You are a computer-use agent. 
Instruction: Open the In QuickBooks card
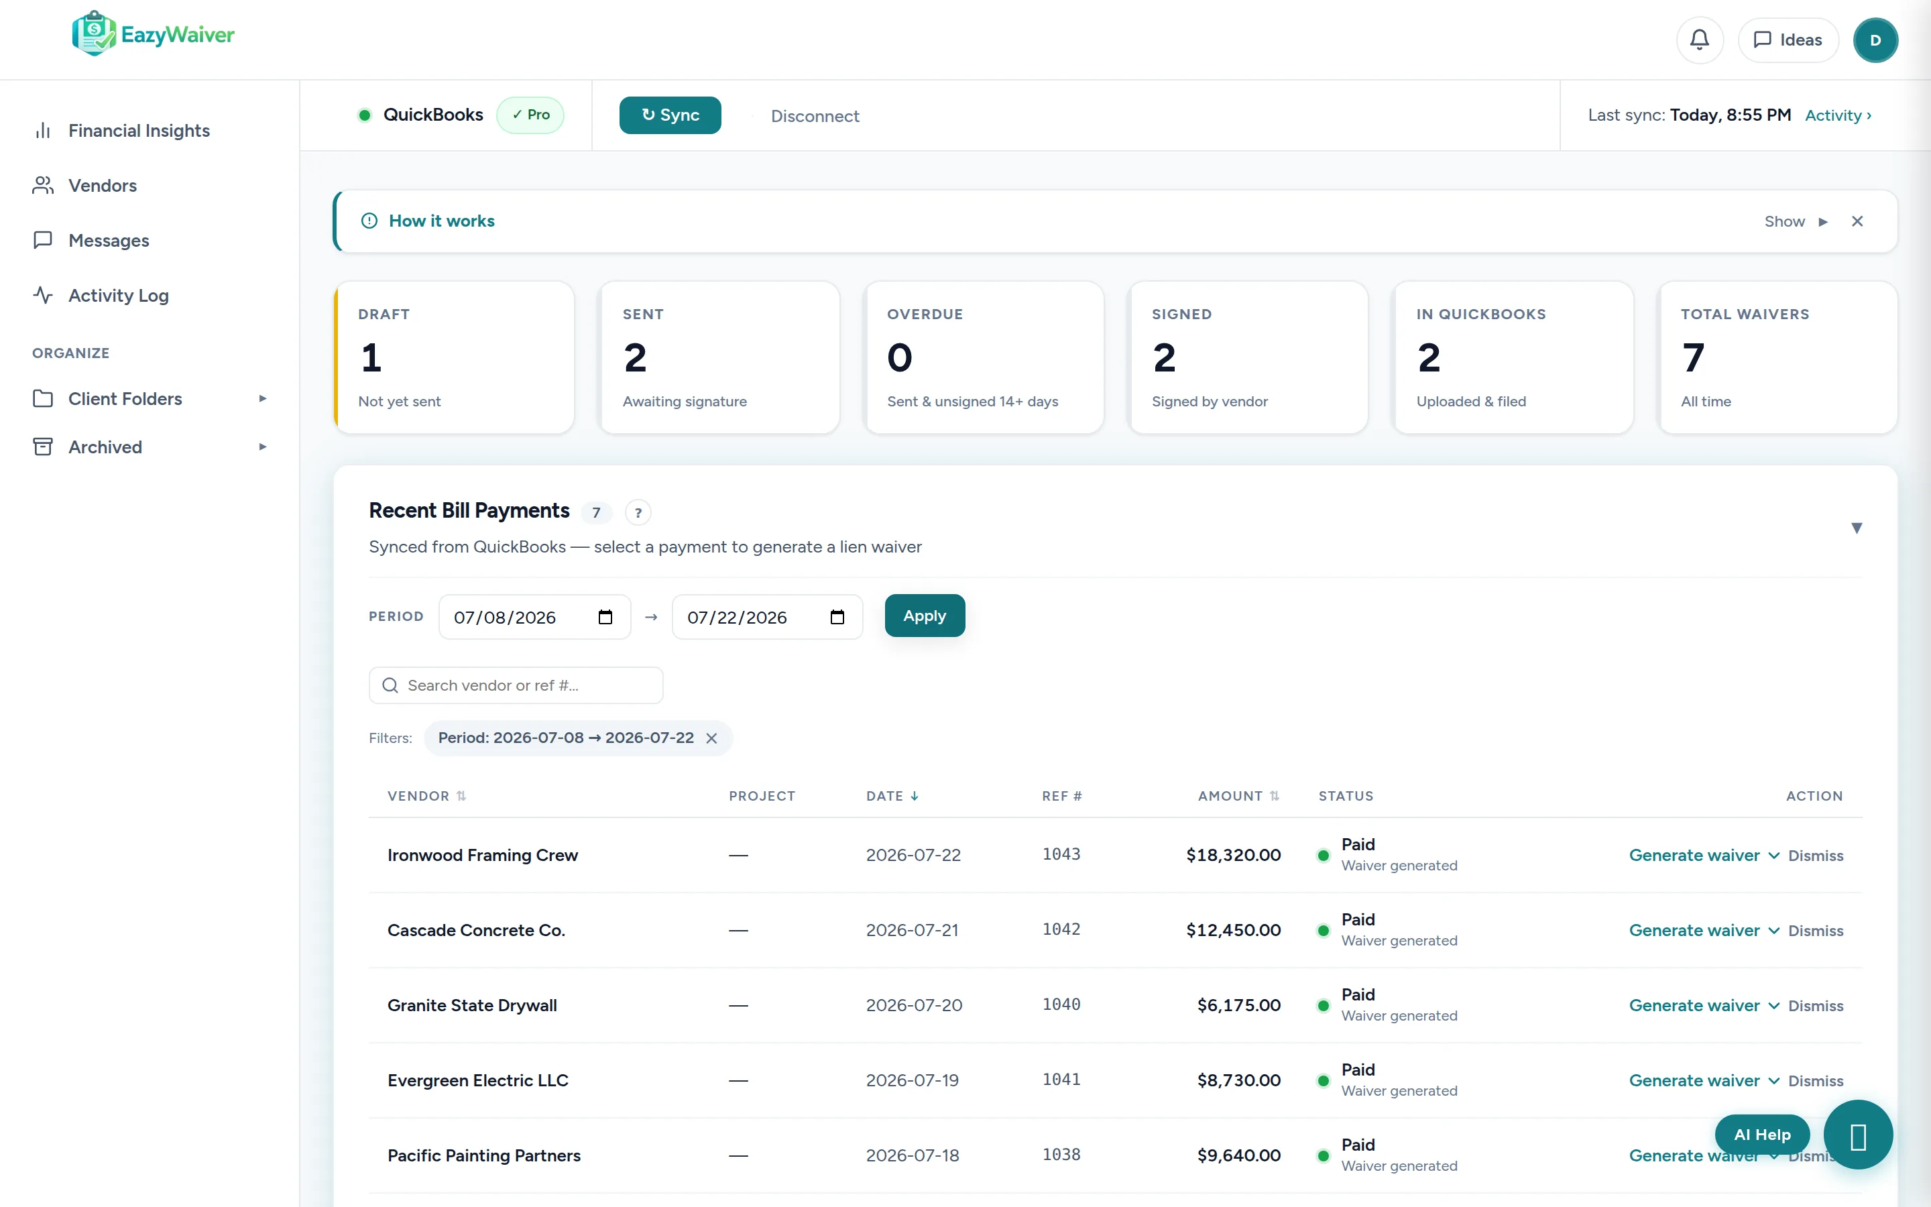tap(1514, 357)
